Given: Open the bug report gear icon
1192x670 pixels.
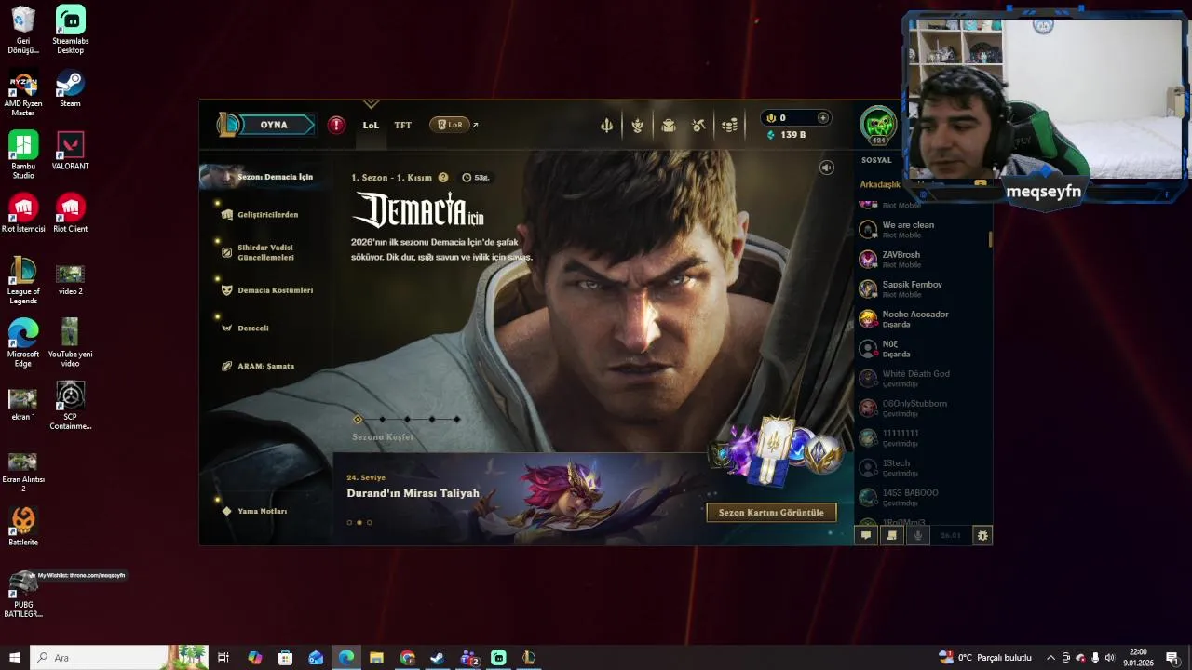Looking at the screenshot, I should (x=982, y=535).
